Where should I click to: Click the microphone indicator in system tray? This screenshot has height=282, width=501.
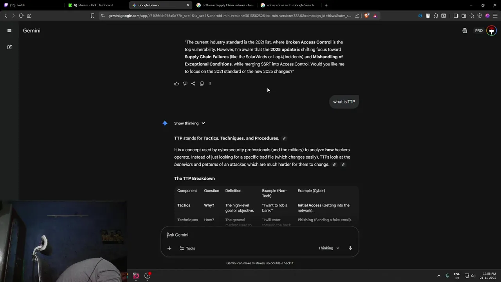tap(447, 276)
